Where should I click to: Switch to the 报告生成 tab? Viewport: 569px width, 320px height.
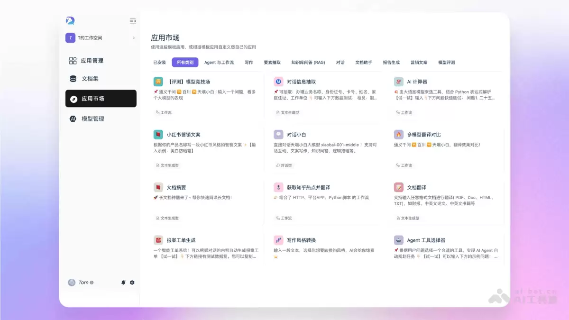pyautogui.click(x=391, y=63)
